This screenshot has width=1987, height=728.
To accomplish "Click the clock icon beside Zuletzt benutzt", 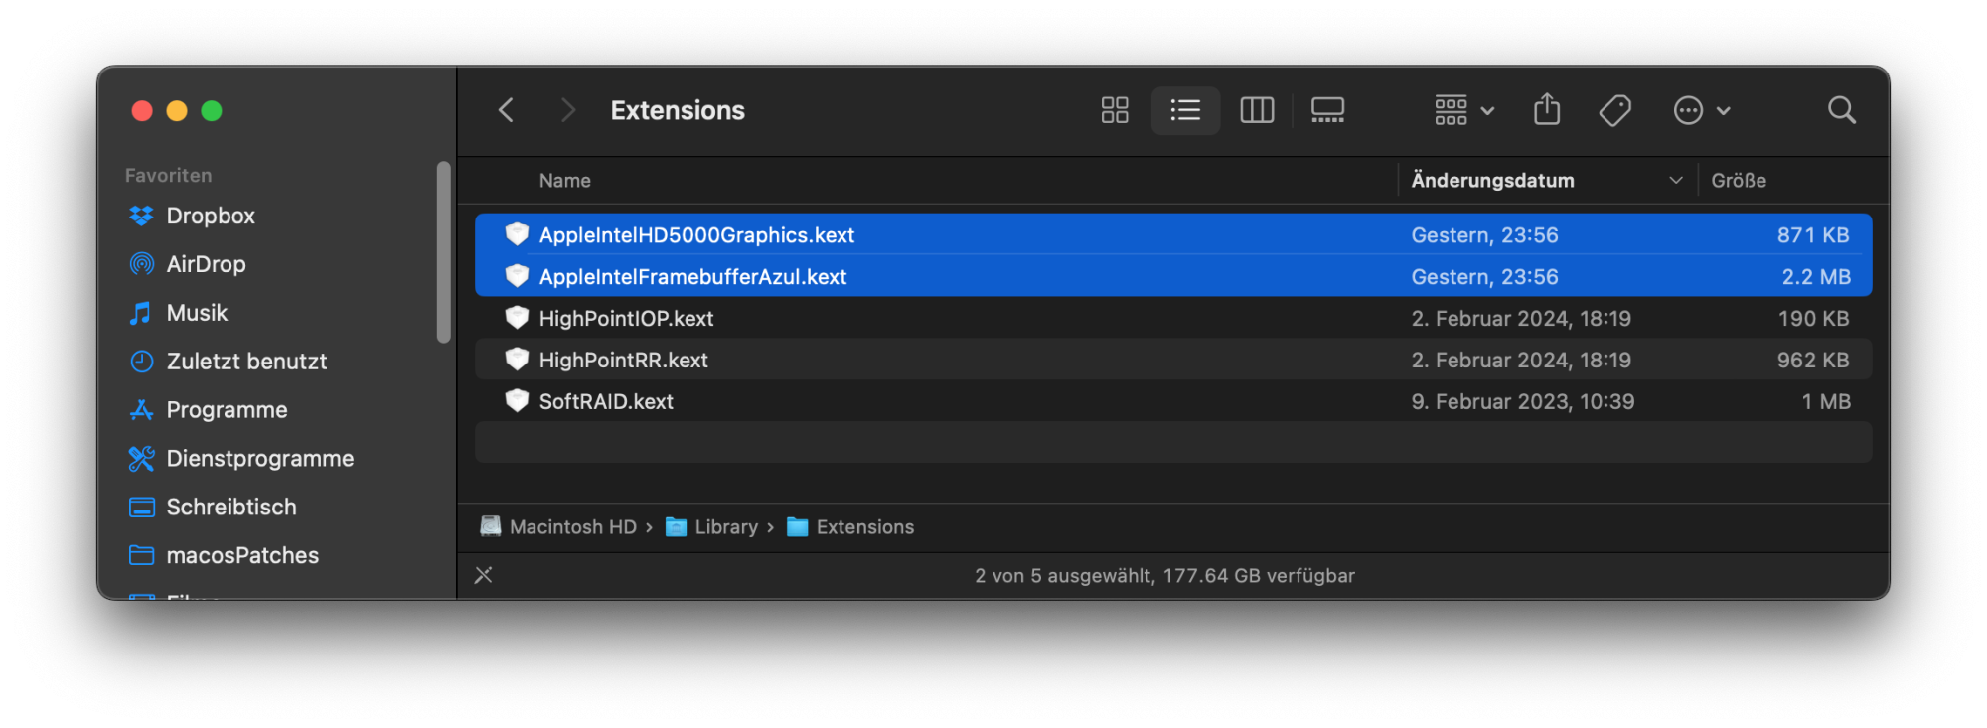I will tap(142, 362).
